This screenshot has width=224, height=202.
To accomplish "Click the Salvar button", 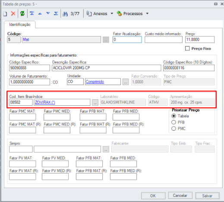I will click(x=207, y=196).
